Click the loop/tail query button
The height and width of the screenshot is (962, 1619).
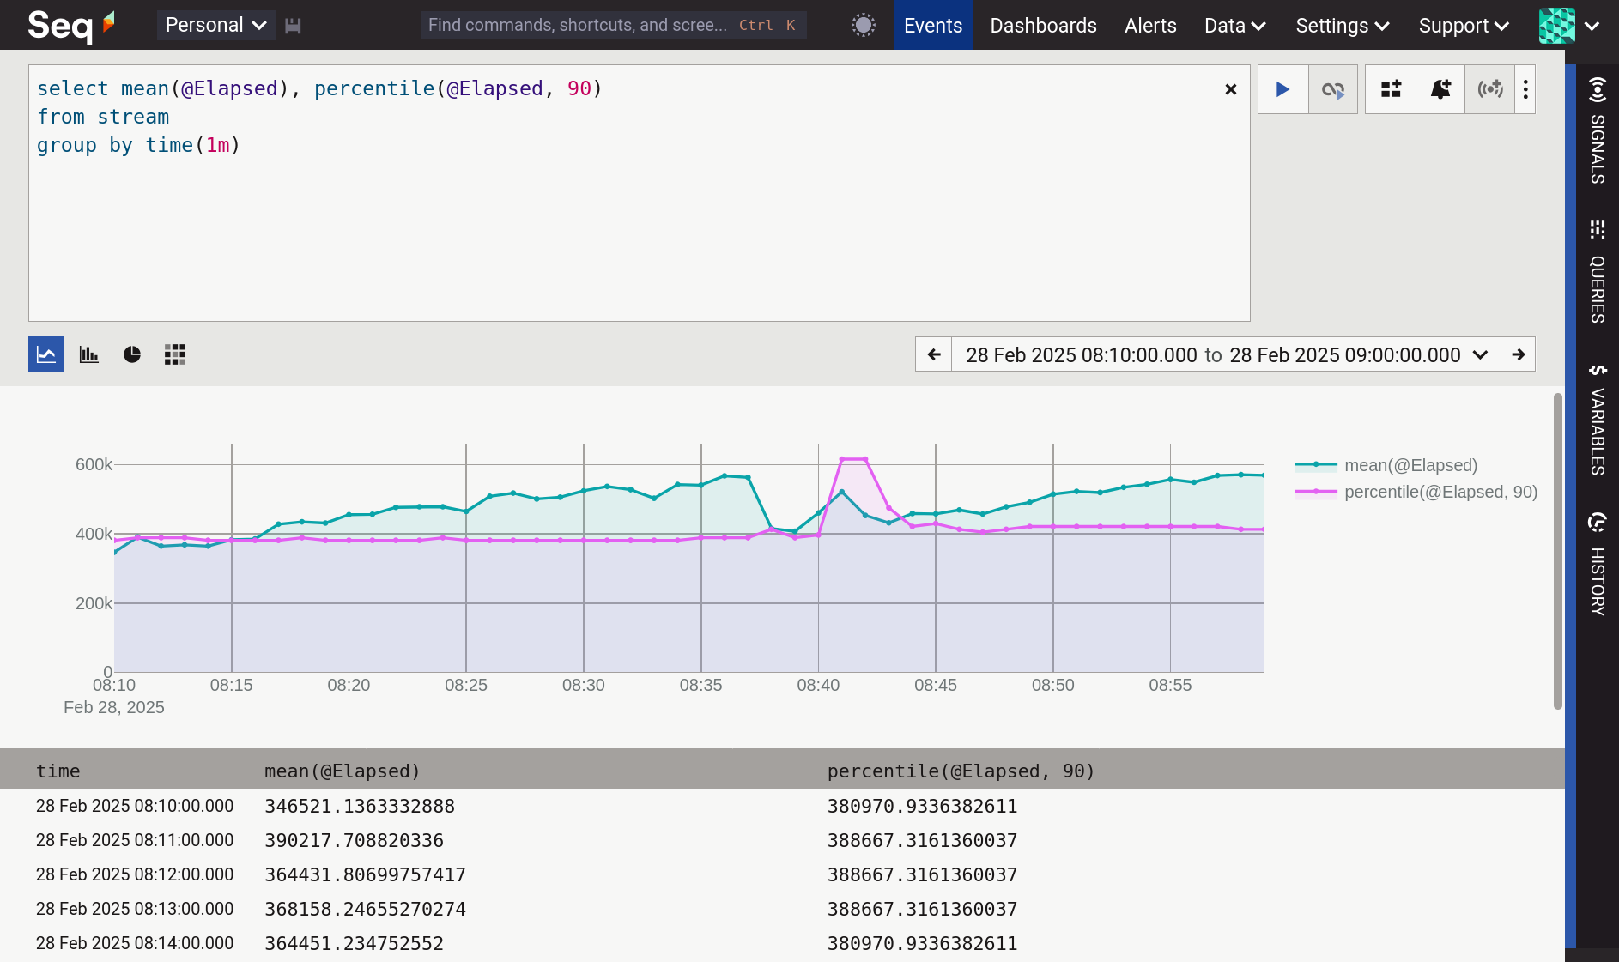tap(1332, 89)
